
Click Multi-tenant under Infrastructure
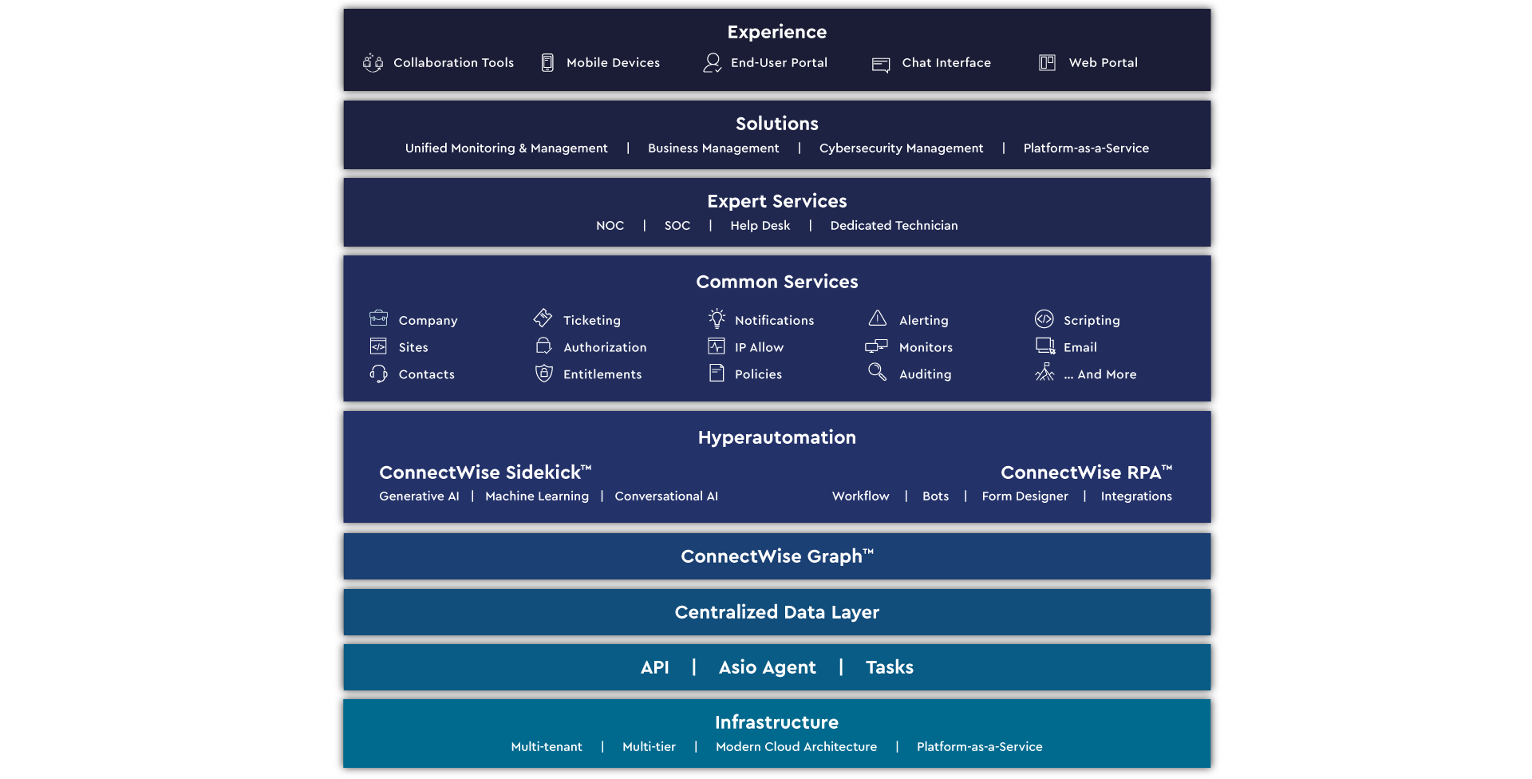point(546,747)
